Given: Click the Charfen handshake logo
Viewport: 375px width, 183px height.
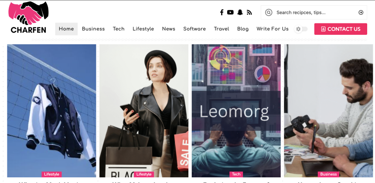Looking at the screenshot, I should (28, 17).
